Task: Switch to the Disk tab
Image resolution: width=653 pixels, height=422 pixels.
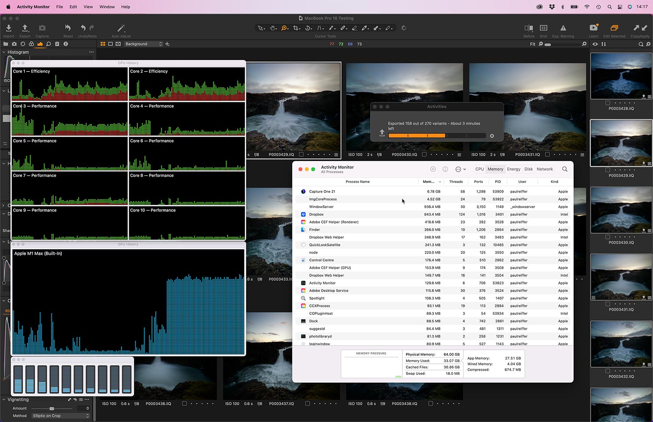Action: [529, 169]
